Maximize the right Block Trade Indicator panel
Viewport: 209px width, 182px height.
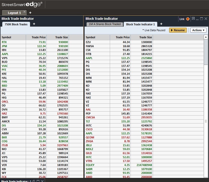201,19
